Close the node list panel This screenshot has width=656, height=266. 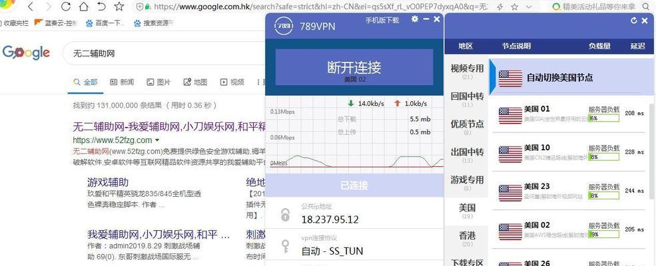[645, 21]
